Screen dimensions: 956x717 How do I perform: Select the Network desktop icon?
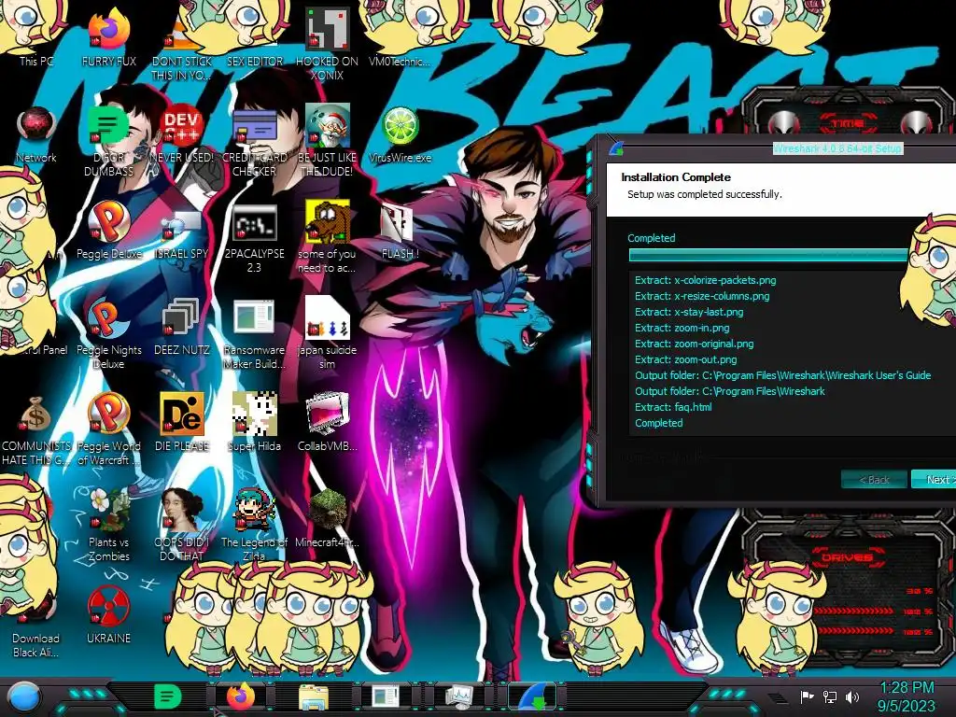(36, 134)
